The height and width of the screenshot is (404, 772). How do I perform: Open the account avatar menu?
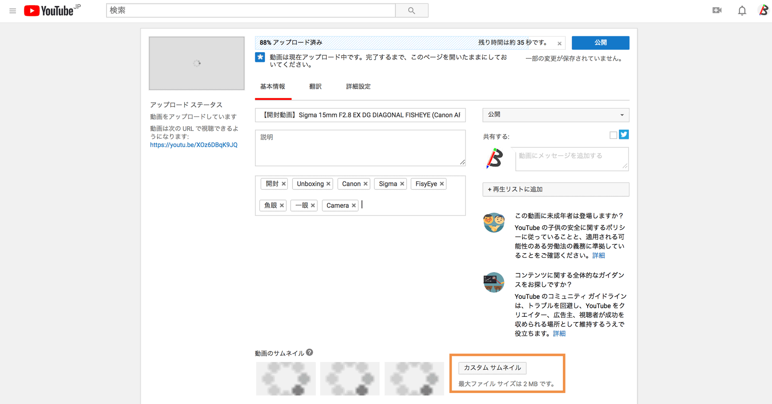764,10
